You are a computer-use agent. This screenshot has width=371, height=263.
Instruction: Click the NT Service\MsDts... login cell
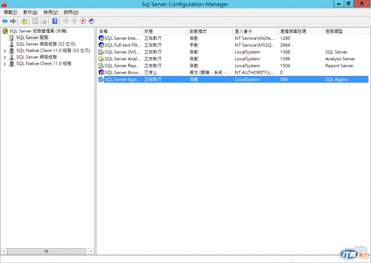pos(255,38)
